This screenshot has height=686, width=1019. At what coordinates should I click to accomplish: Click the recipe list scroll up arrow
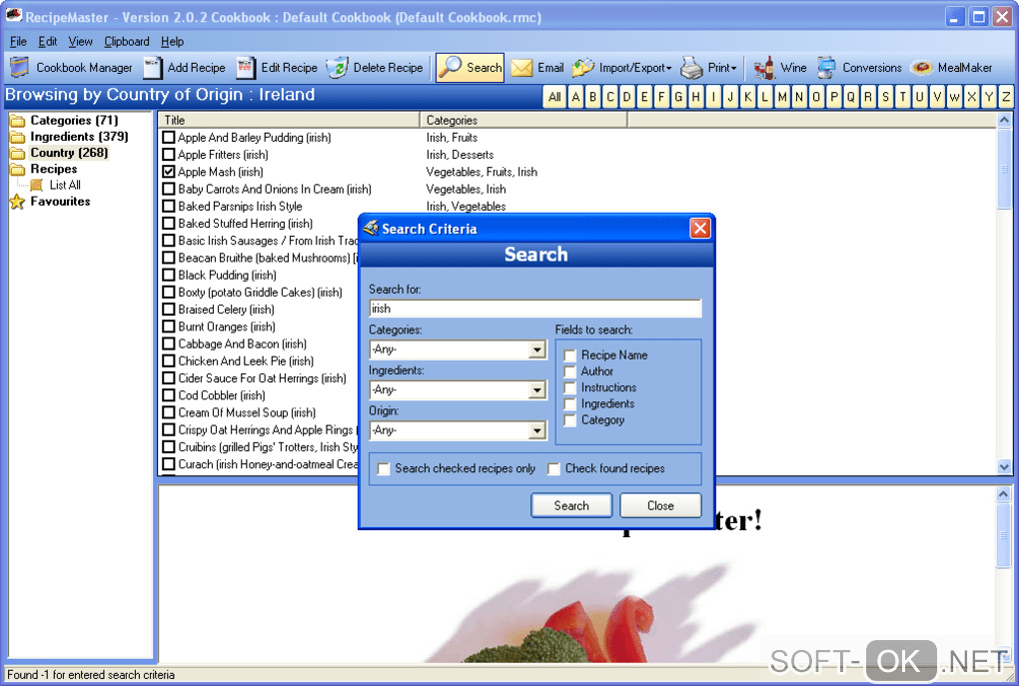[x=1004, y=120]
